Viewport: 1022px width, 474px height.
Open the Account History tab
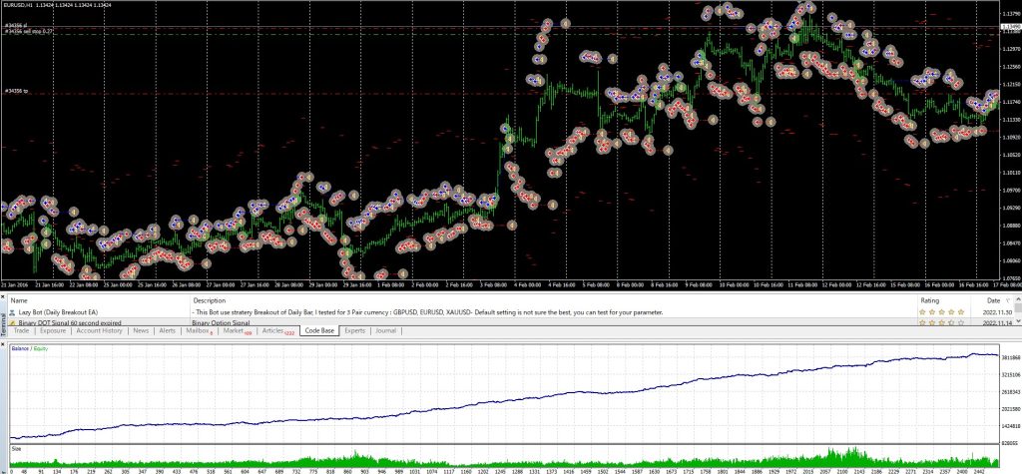[x=99, y=330]
